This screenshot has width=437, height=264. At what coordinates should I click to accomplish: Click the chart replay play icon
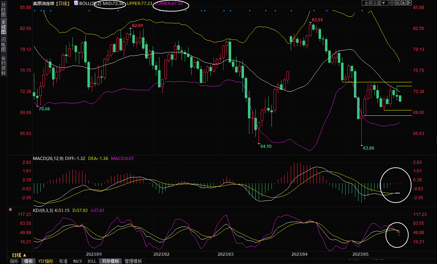click(404, 3)
